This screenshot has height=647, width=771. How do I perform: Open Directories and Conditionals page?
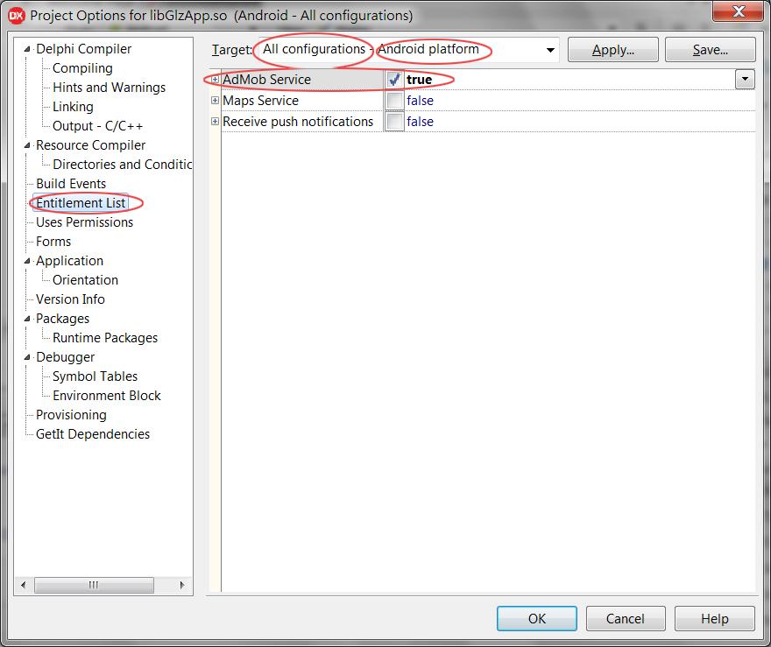pyautogui.click(x=122, y=164)
